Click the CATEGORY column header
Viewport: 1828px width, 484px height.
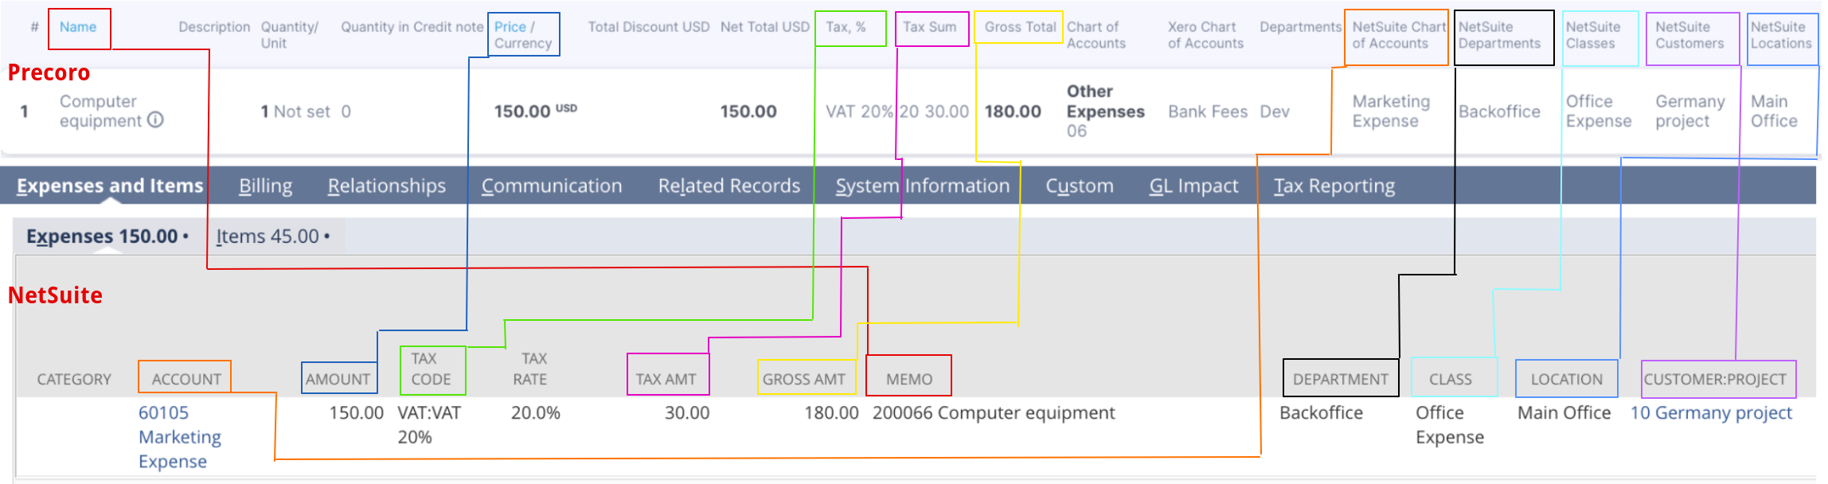(x=74, y=380)
